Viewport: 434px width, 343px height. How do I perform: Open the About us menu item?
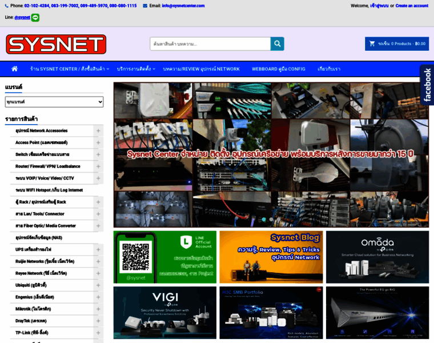(x=329, y=69)
